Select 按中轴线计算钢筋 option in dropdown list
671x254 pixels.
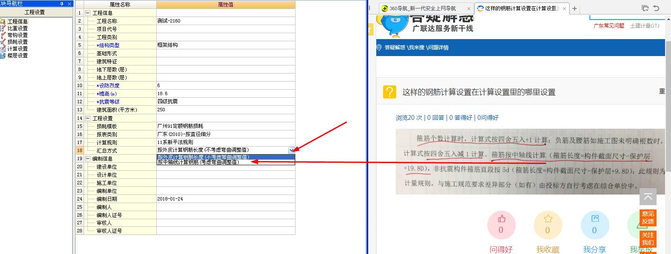[x=226, y=162]
